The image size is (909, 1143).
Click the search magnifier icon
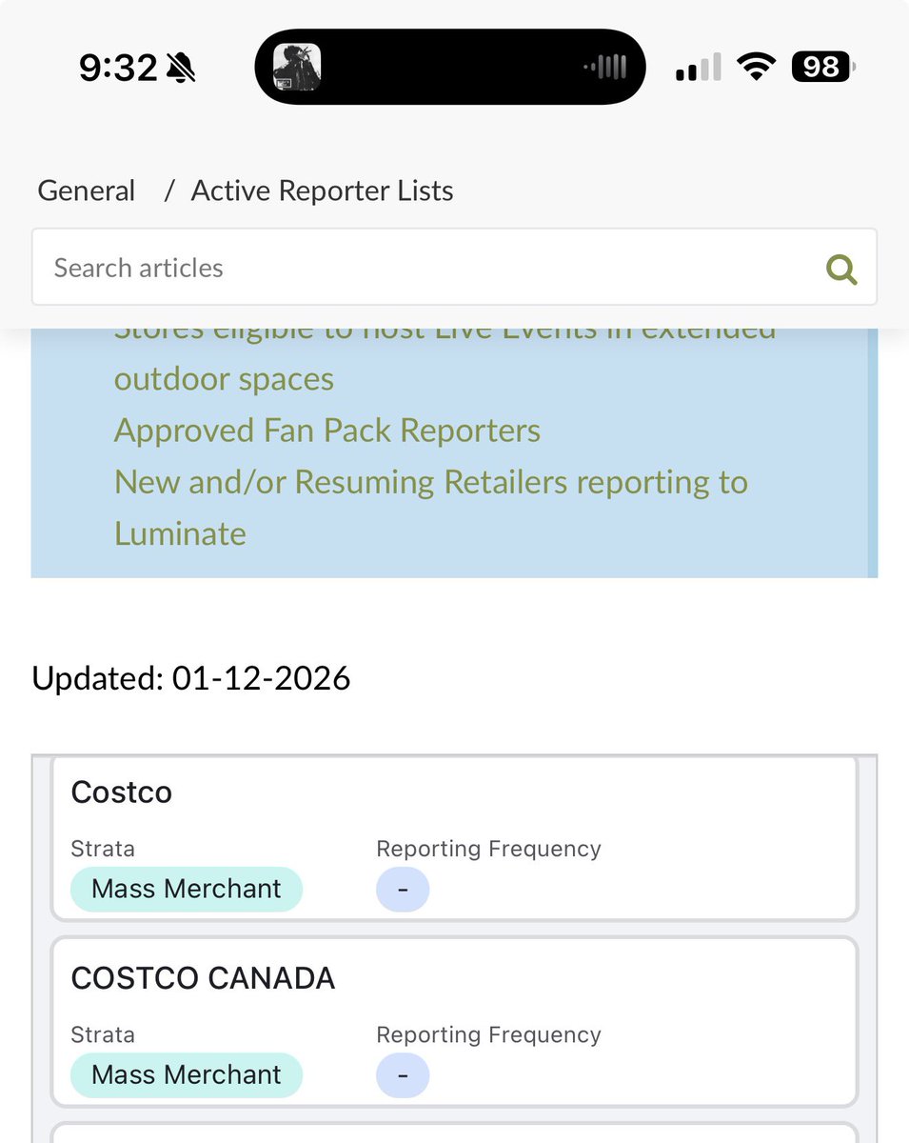click(841, 270)
